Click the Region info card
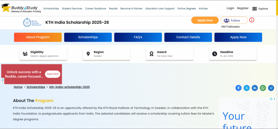The width and height of the screenshot is (278, 129). [106, 54]
